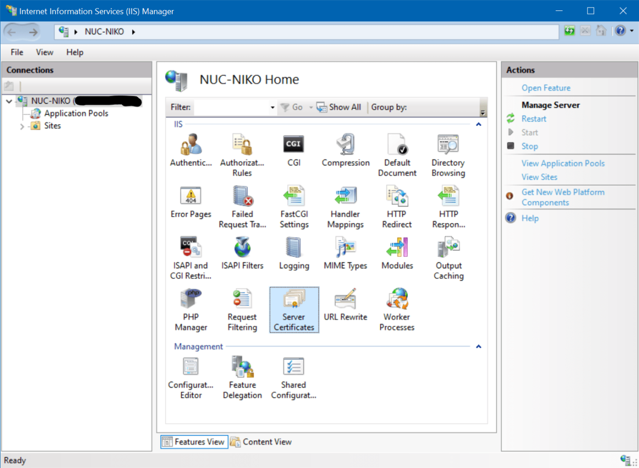This screenshot has width=639, height=468.
Task: Open the Help menu
Action: click(75, 52)
